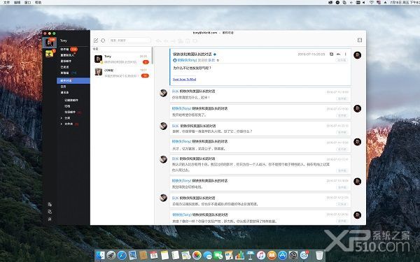Click the message list vertical scrollbar
The width and height of the screenshot is (420, 262).
[153, 56]
